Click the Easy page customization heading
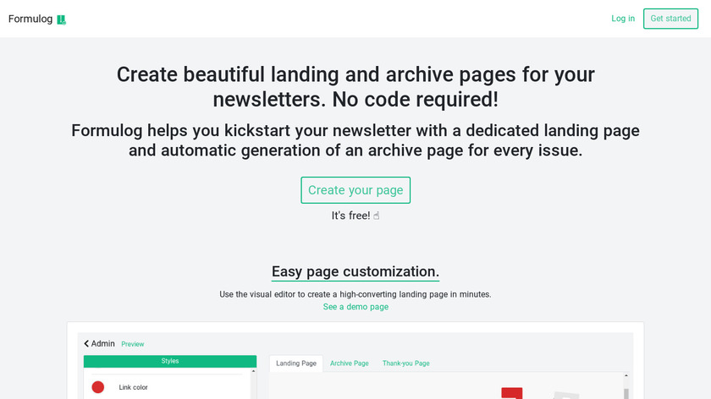Viewport: 711px width, 399px height. pos(355,271)
